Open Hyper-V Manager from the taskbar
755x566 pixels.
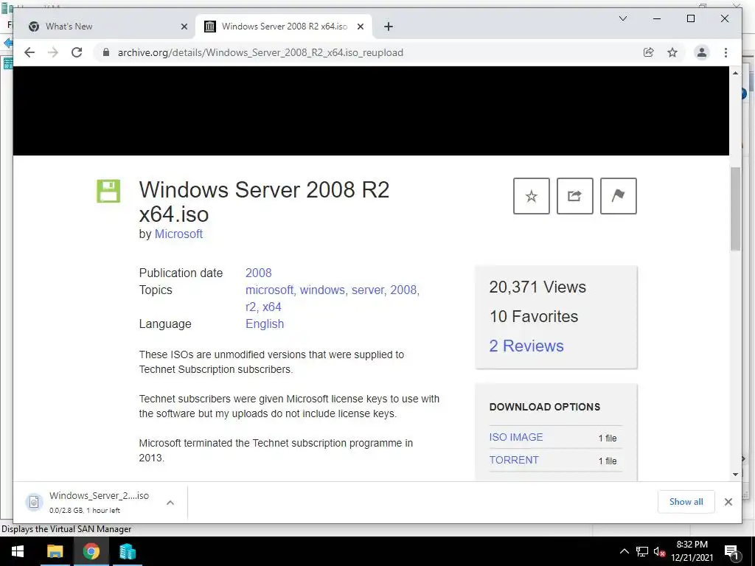[x=128, y=551]
